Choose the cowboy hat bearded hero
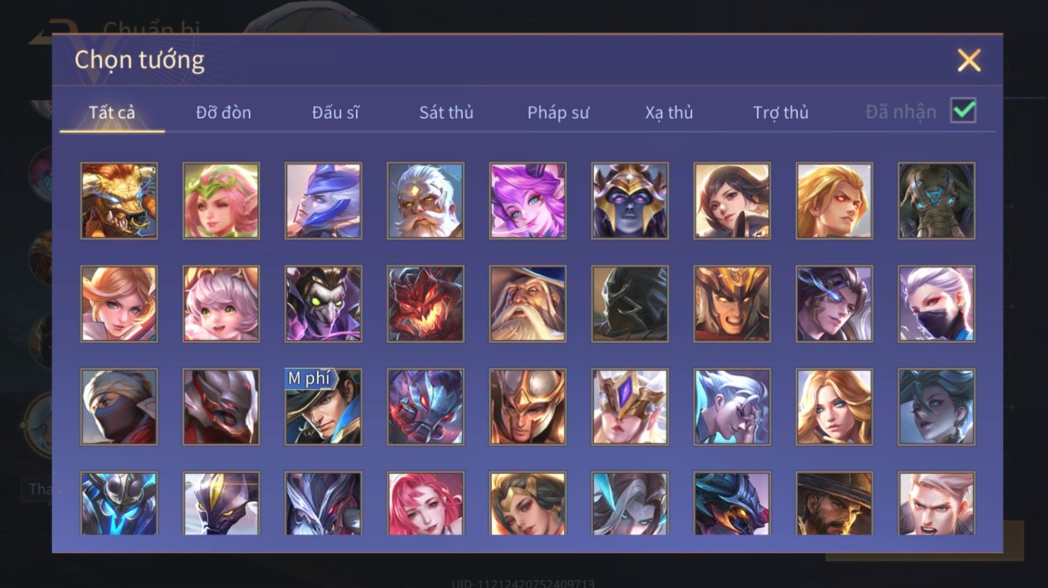This screenshot has width=1048, height=588. tap(834, 503)
